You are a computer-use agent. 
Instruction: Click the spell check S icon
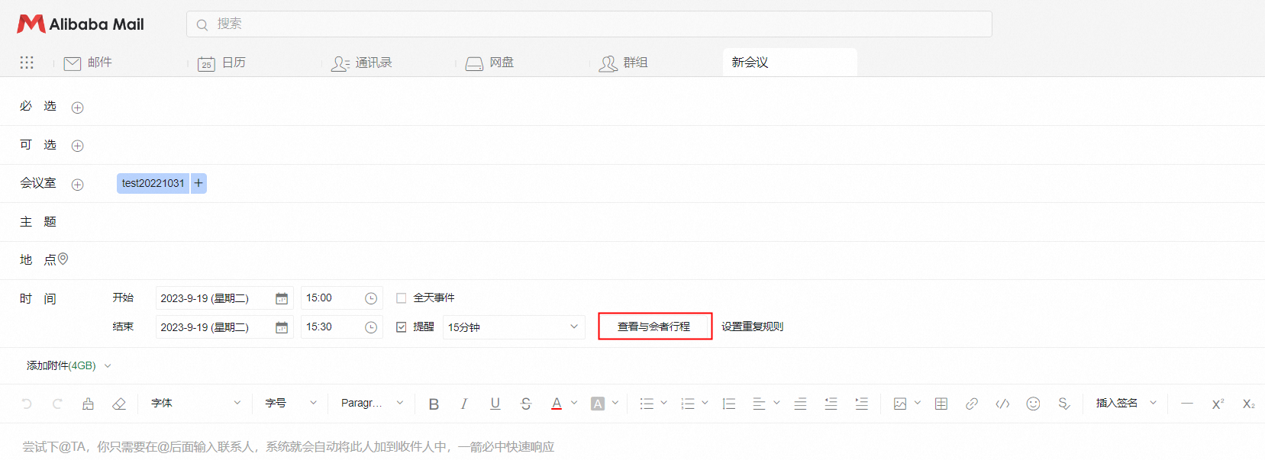(1064, 404)
